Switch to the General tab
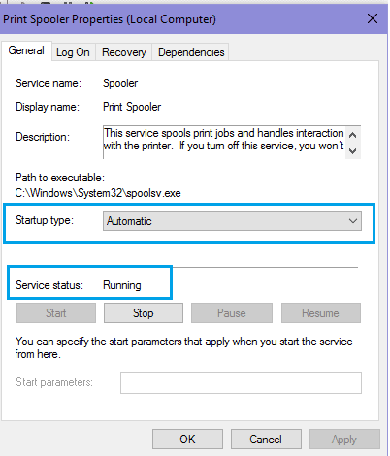The image size is (390, 456). [26, 50]
